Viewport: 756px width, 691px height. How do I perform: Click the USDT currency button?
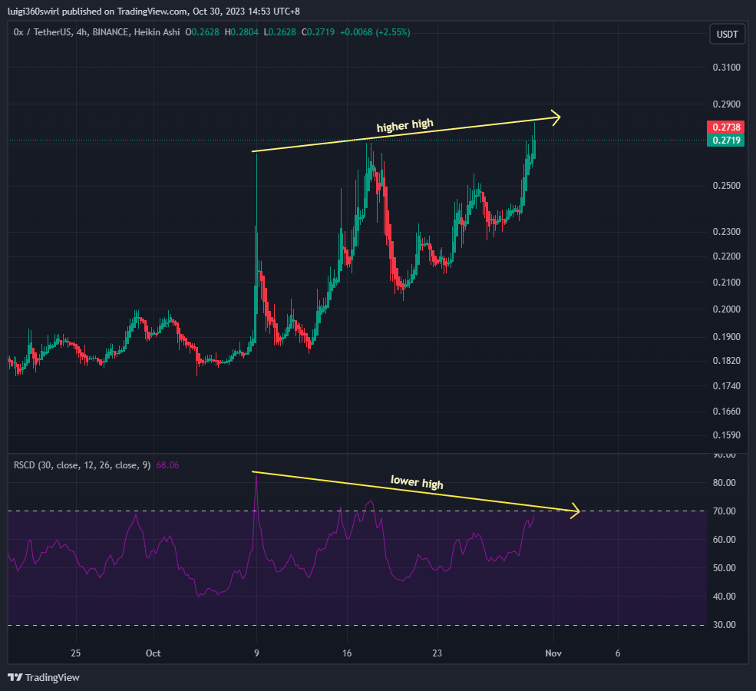coord(727,35)
